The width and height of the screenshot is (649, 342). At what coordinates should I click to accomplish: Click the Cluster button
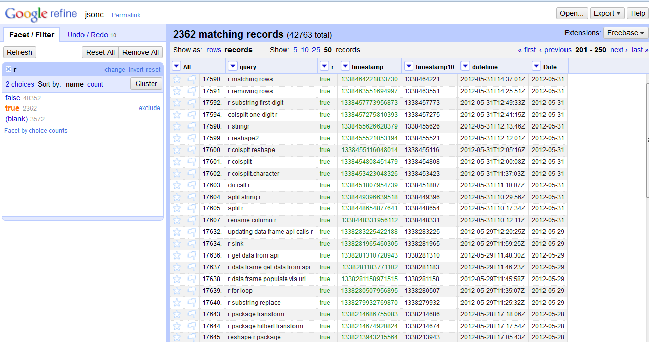(x=146, y=83)
